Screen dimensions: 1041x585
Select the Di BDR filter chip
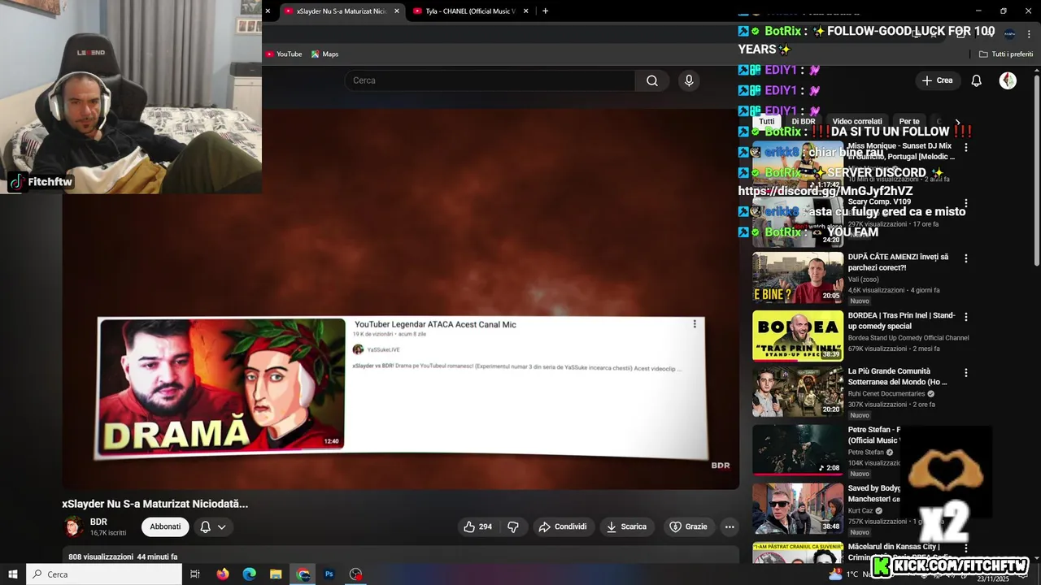(x=804, y=122)
